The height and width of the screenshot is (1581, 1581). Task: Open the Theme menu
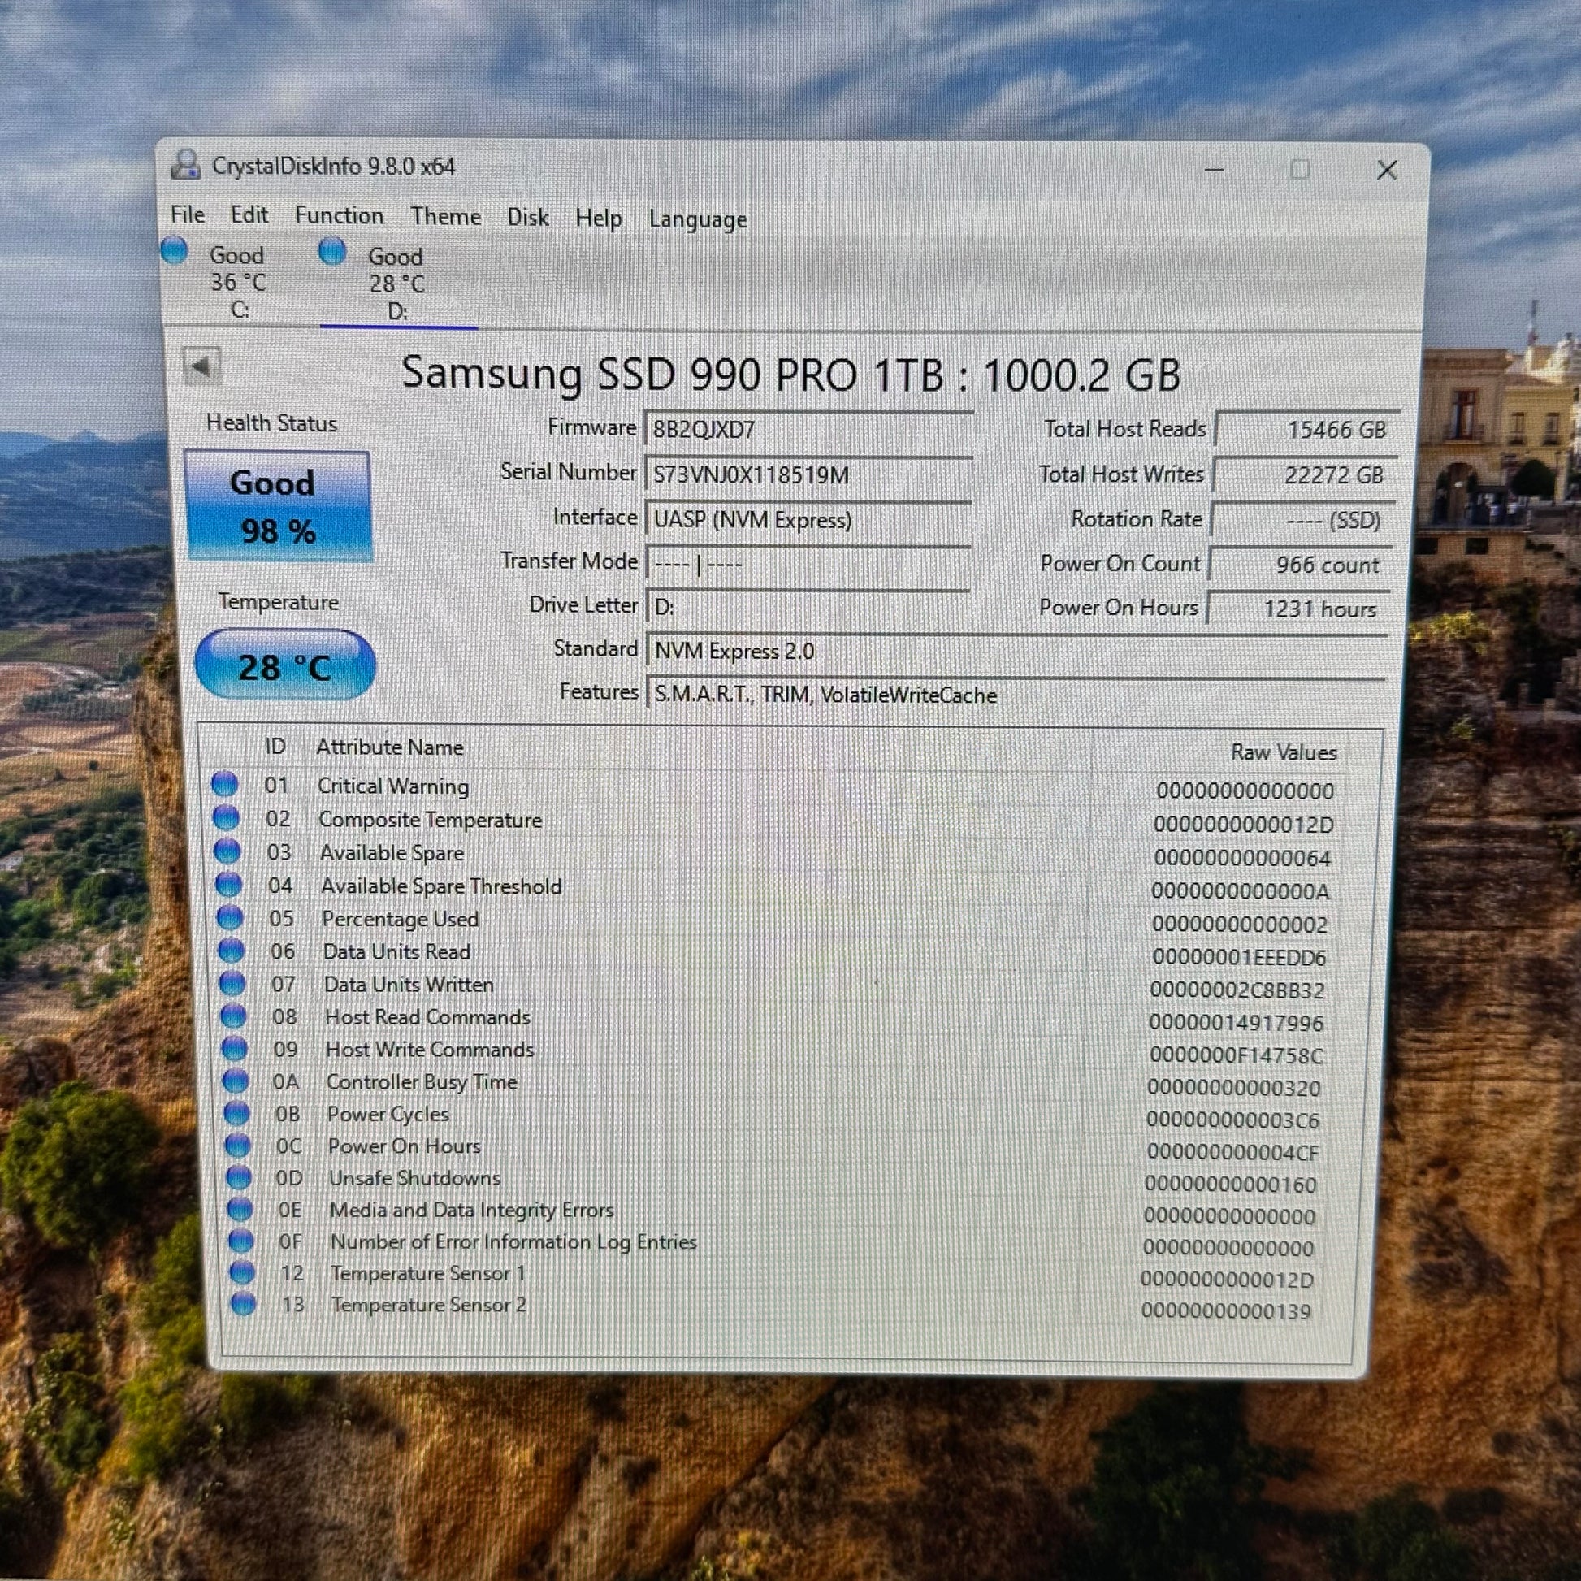point(445,216)
